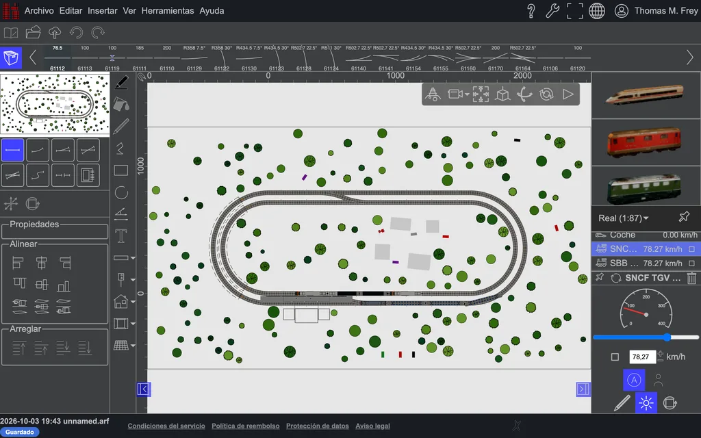Screen dimensions: 701x438
Task: Open the Aviso legal link
Action: 373,426
